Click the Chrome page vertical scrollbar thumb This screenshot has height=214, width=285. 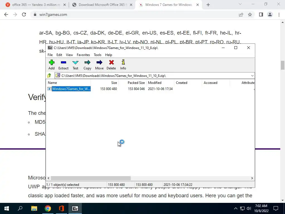(x=282, y=65)
